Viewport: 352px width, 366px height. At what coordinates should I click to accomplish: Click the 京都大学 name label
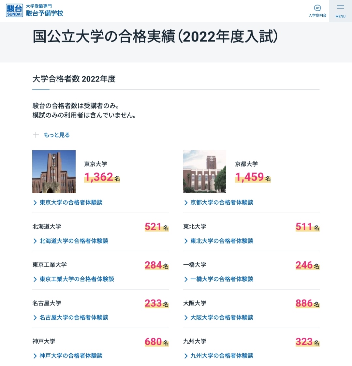coord(246,164)
